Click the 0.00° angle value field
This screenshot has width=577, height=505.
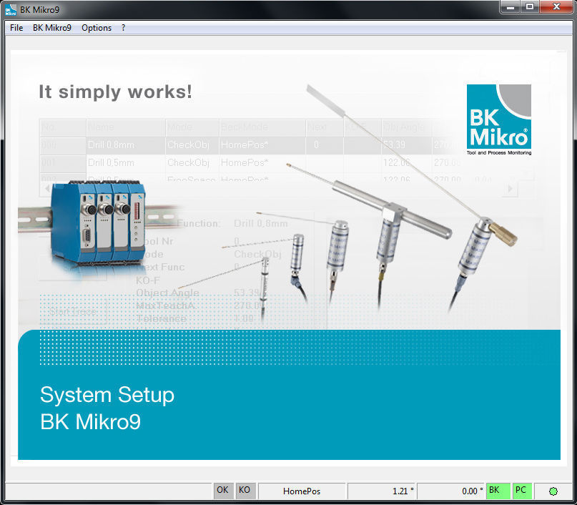tap(452, 491)
